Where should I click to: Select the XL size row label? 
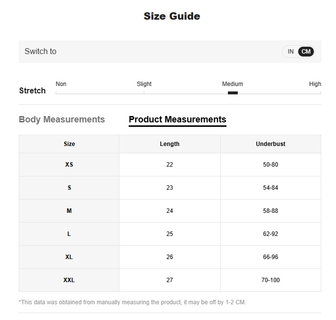(69, 257)
